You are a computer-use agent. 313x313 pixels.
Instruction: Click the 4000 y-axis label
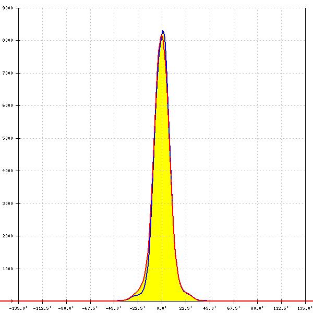coord(7,171)
